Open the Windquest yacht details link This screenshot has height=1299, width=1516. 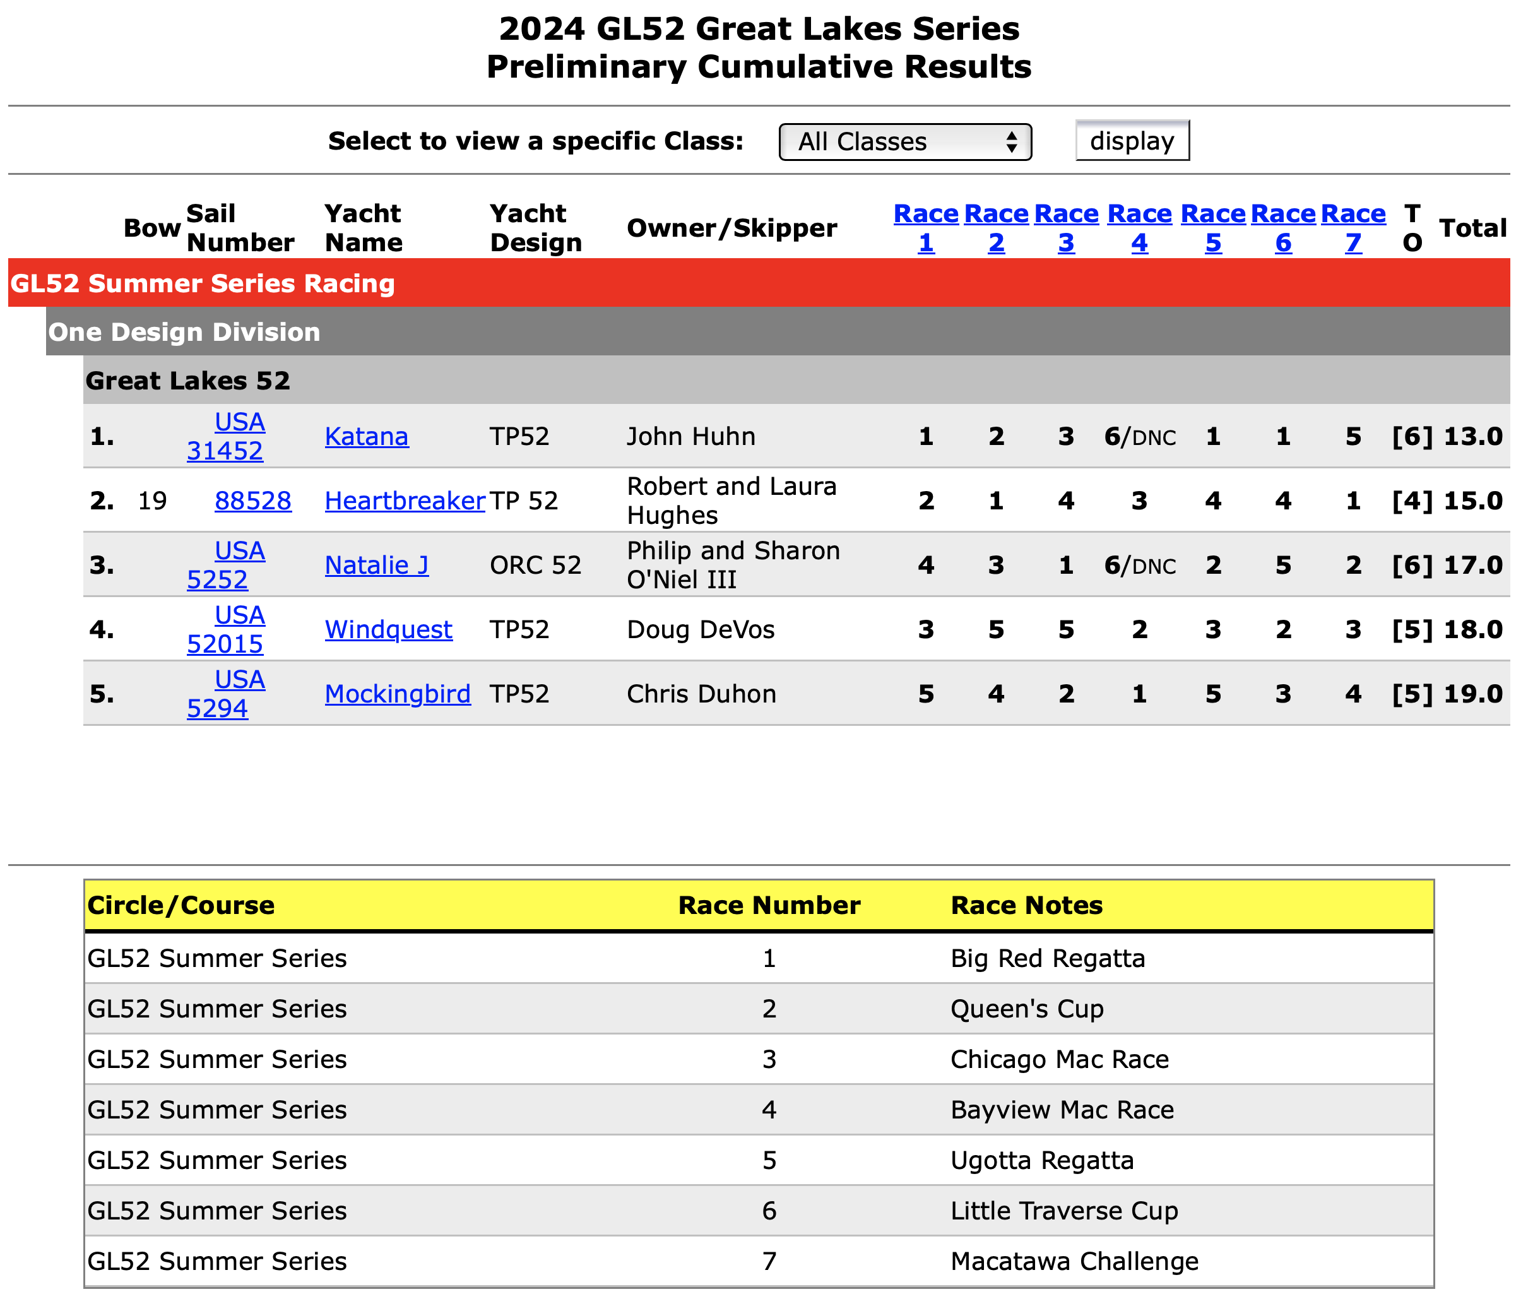[x=388, y=629]
